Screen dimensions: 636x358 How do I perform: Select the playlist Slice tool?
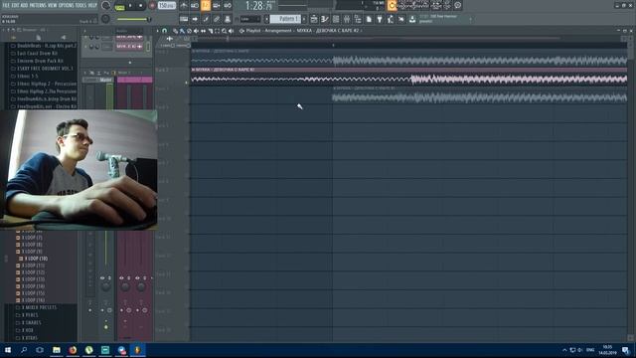coord(210,31)
